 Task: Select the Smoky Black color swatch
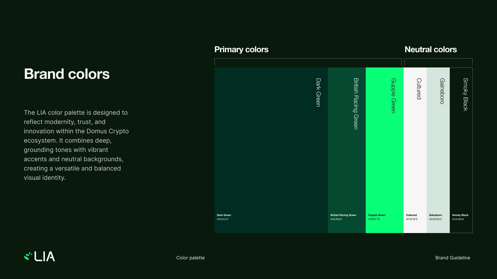pyautogui.click(x=461, y=155)
